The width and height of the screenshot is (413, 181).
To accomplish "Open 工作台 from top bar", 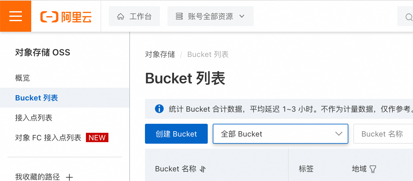I will (x=134, y=16).
